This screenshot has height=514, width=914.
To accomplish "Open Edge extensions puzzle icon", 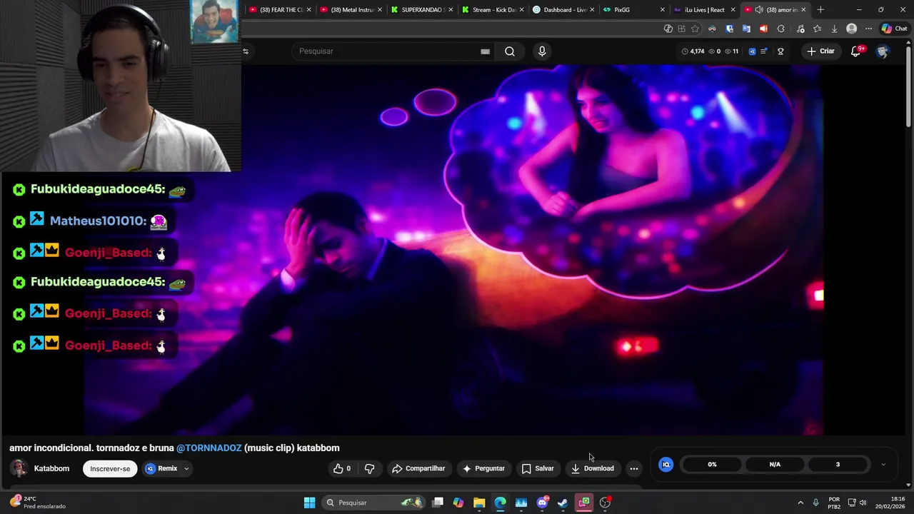I will (780, 29).
